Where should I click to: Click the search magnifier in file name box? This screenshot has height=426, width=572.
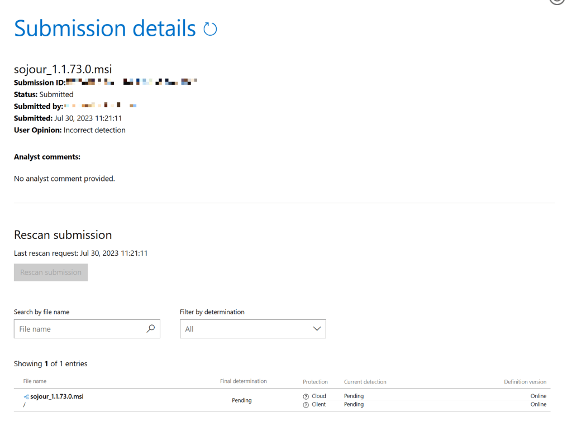coord(150,329)
